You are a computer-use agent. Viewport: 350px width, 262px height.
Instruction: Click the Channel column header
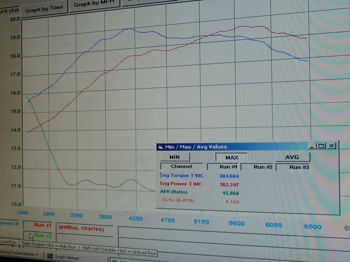pos(181,166)
